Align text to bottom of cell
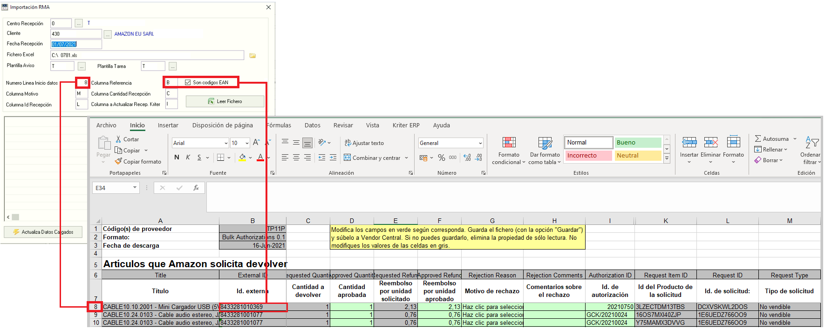The image size is (825, 329). pos(307,143)
